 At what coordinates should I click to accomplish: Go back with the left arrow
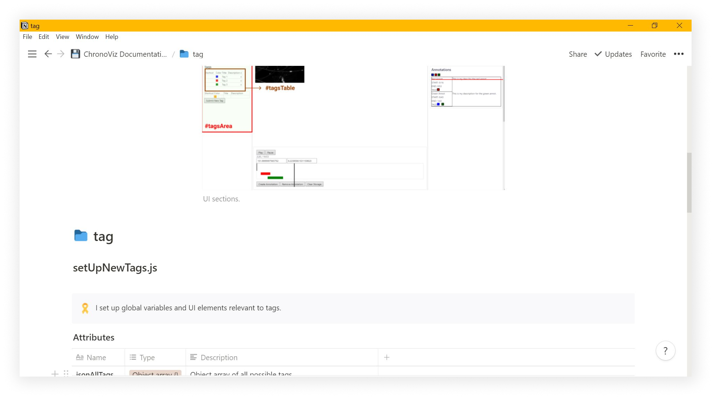coord(48,54)
